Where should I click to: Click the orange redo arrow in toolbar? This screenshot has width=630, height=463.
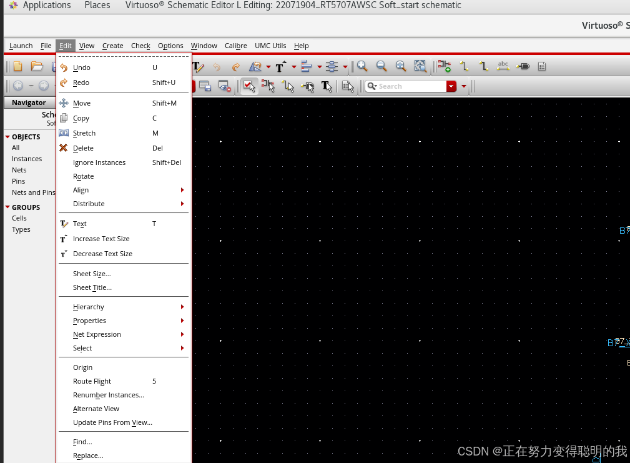[x=236, y=67]
